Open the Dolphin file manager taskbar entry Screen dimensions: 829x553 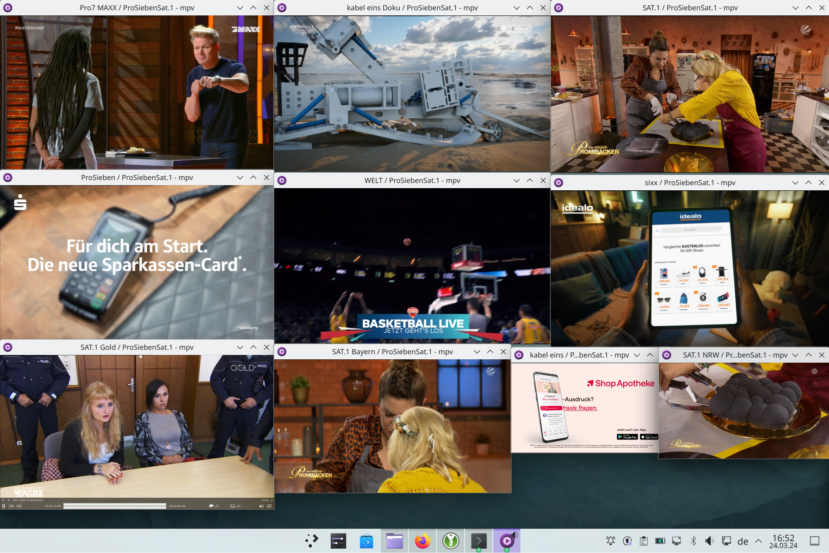pyautogui.click(x=394, y=541)
